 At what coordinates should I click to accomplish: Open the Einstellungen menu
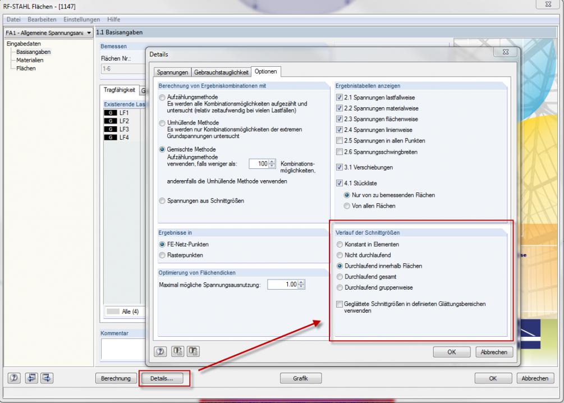[x=81, y=20]
